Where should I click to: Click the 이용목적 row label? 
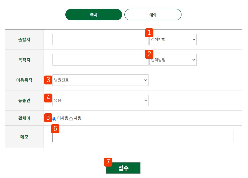[24, 80]
